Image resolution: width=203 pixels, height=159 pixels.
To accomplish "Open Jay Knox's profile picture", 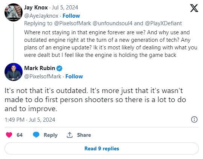I will point(14,12).
